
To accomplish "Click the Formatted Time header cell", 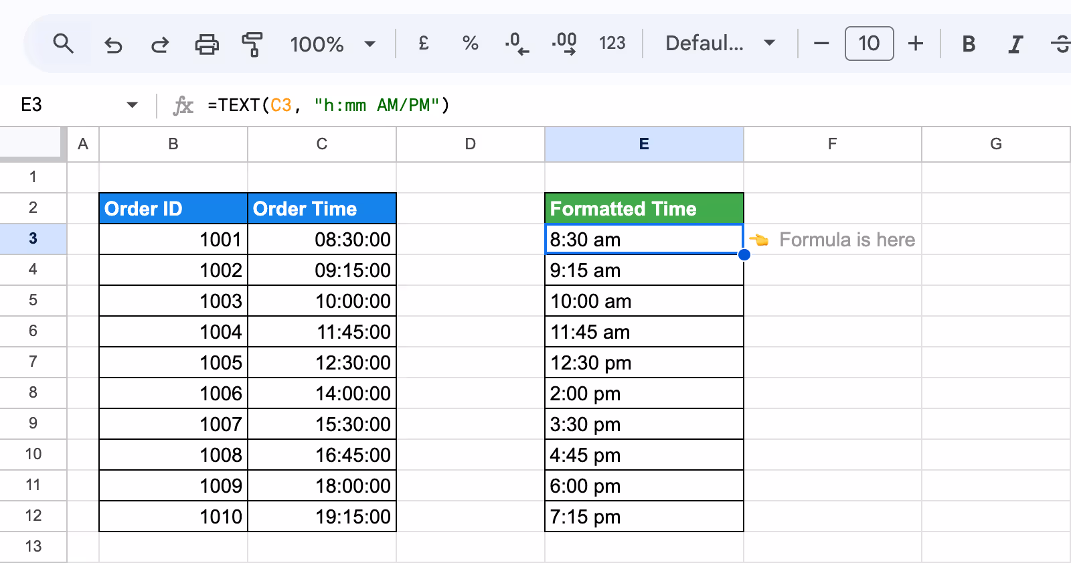I will [x=644, y=209].
